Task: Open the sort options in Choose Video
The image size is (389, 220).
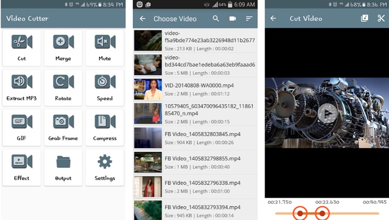Action: pyautogui.click(x=249, y=18)
